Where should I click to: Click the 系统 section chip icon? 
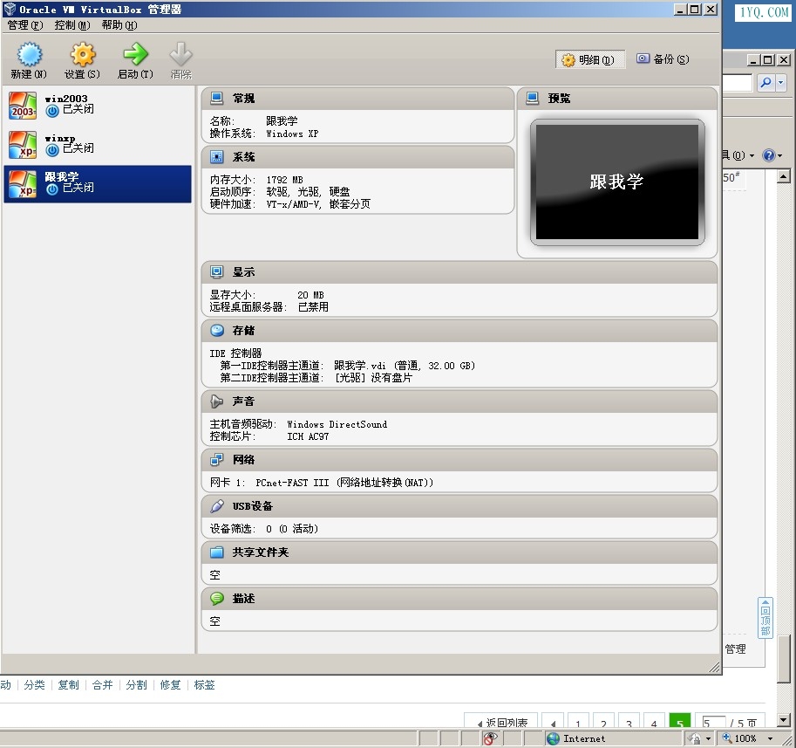pos(217,157)
